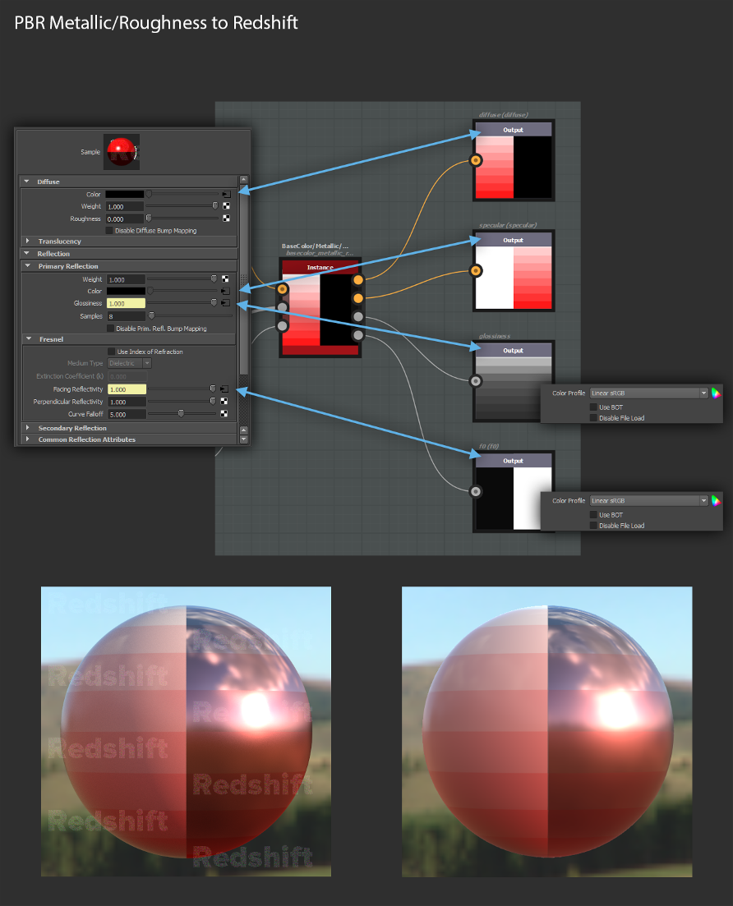Click the Curve Falloff checker map icon
The width and height of the screenshot is (733, 906).
coord(224,414)
